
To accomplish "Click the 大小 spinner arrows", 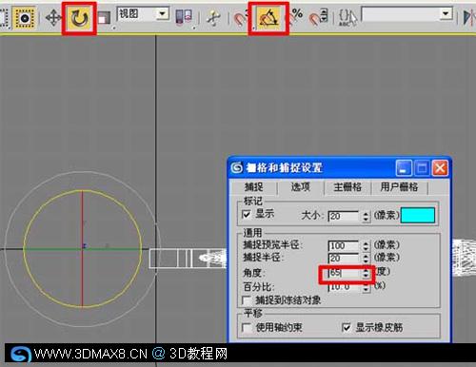I will (x=366, y=217).
